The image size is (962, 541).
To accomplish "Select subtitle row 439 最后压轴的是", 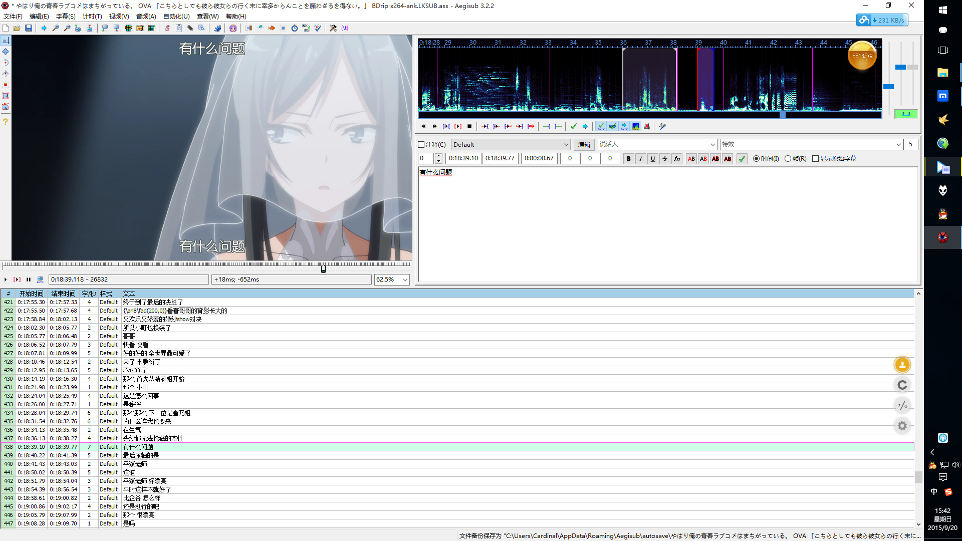I will 458,455.
